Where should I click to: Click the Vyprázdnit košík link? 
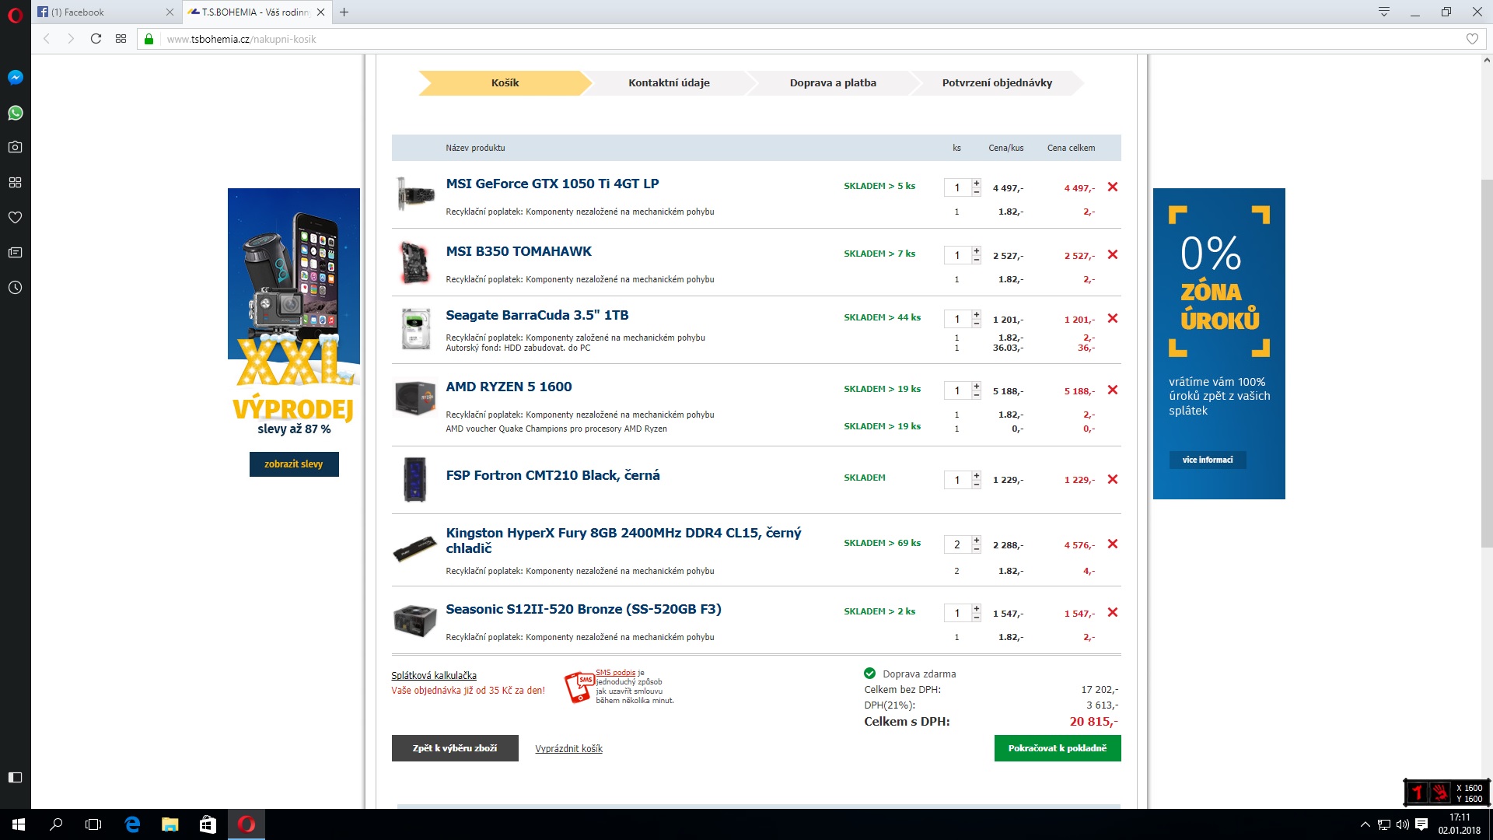pos(568,748)
